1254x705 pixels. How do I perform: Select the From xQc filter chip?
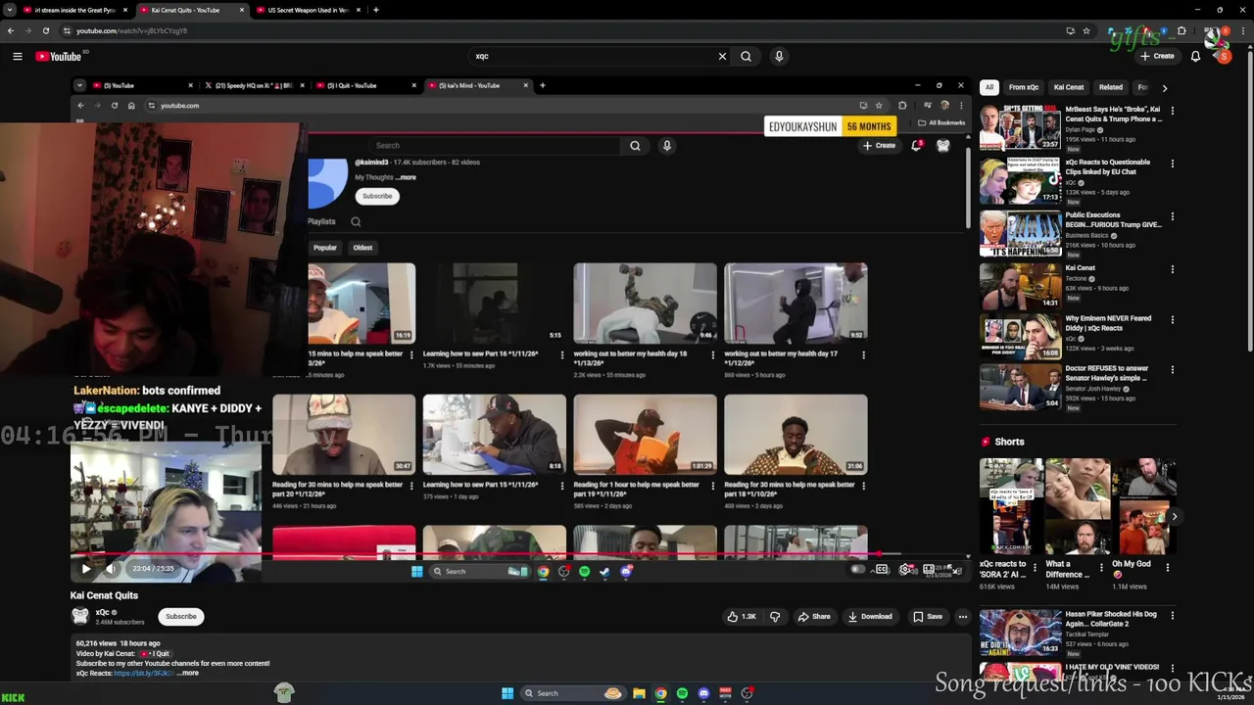[1024, 87]
